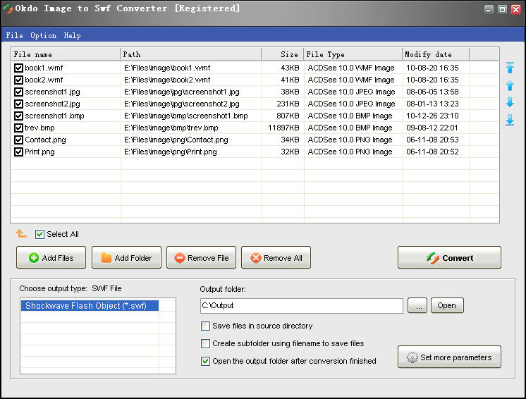Enable Save files in source directory
This screenshot has height=399, width=526.
click(x=206, y=326)
